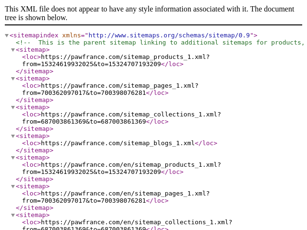
Task: Collapse the sitemap node for sitemap_blogs_1.xml
Action: (13, 136)
